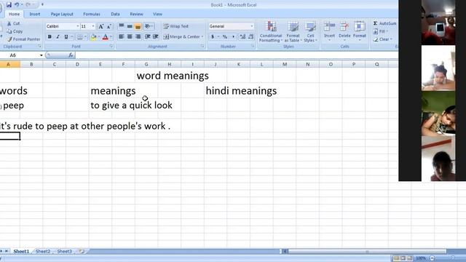Screen dimensions: 466x262
Task: Select cell containing 'hindi meanings'
Action: coord(241,91)
